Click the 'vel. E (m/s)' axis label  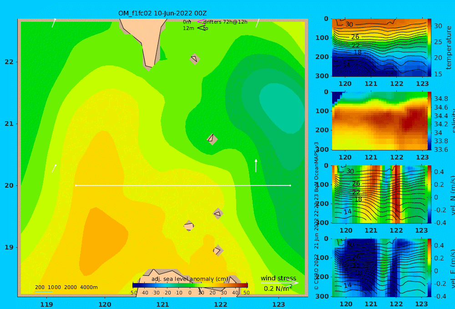point(453,269)
